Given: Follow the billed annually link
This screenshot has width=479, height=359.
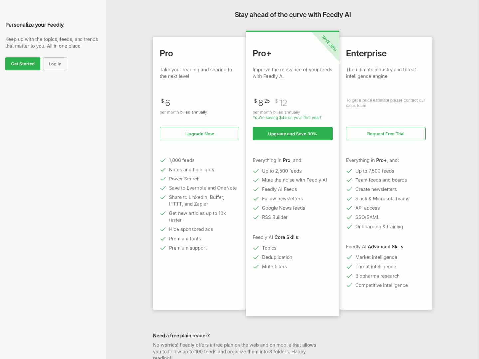Looking at the screenshot, I should point(193,112).
